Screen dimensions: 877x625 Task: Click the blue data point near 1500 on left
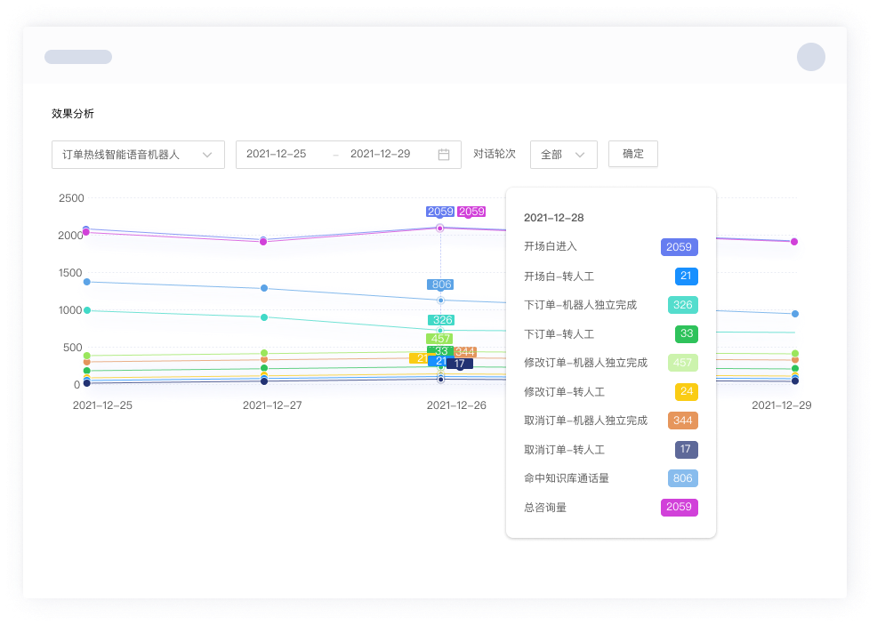click(86, 282)
